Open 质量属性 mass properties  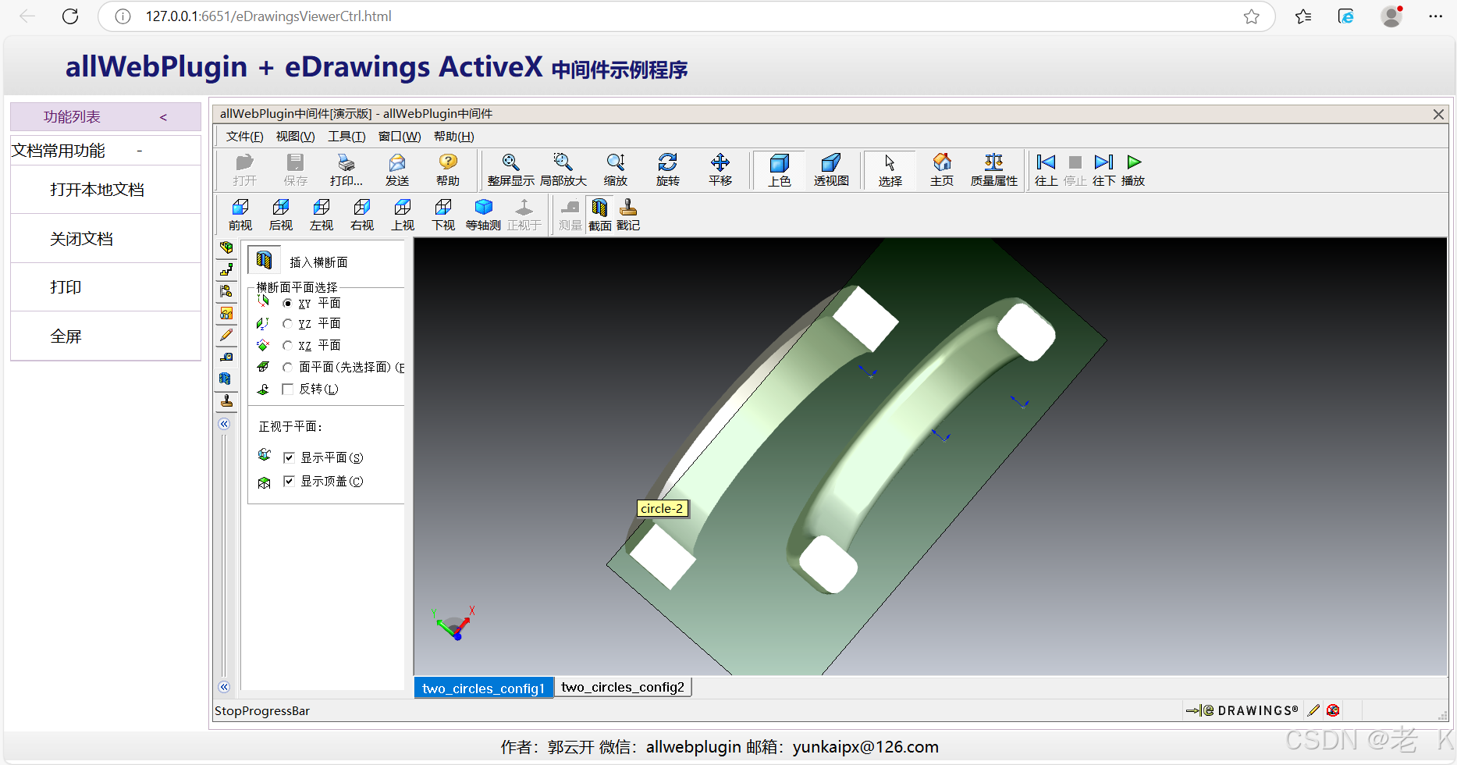click(994, 169)
